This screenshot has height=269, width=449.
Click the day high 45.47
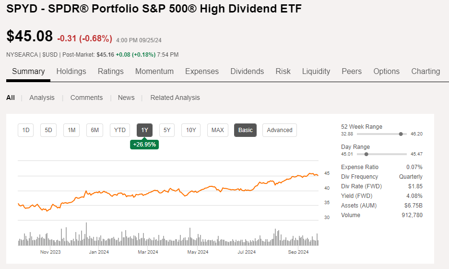[416, 154]
